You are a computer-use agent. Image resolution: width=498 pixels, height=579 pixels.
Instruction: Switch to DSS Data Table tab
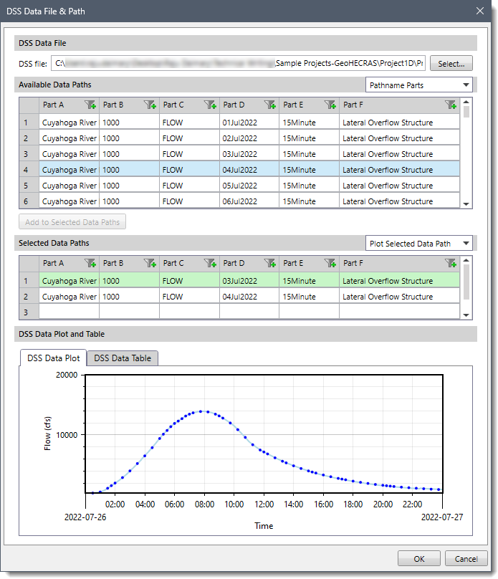[123, 358]
